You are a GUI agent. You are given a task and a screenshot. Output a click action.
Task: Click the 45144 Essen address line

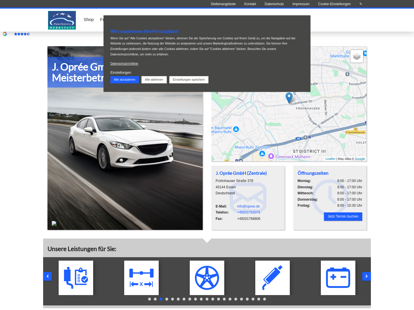coord(226,187)
